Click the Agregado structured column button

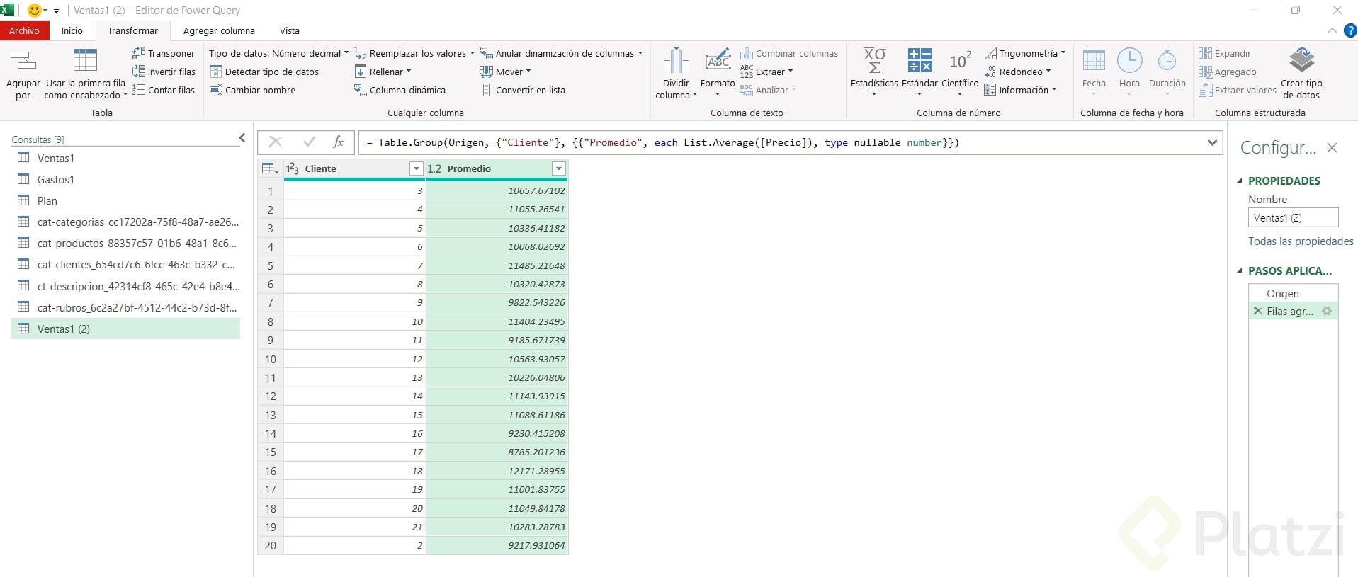click(x=1228, y=72)
